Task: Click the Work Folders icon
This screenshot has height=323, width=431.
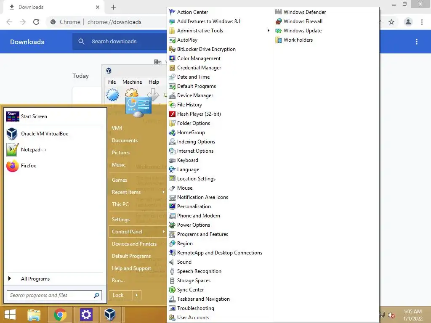Action: pyautogui.click(x=279, y=40)
